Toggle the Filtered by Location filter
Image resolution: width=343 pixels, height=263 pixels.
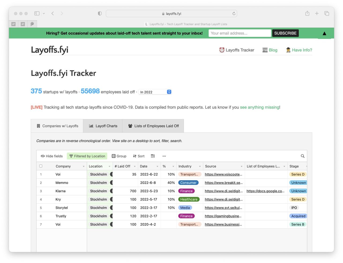pyautogui.click(x=87, y=156)
